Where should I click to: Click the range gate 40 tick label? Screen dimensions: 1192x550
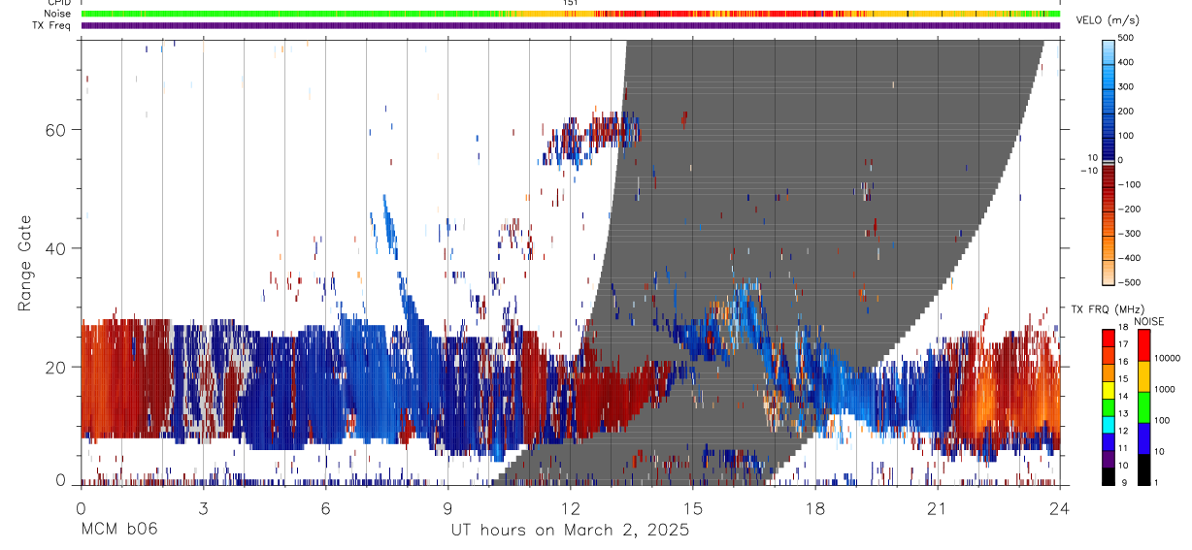tap(57, 248)
